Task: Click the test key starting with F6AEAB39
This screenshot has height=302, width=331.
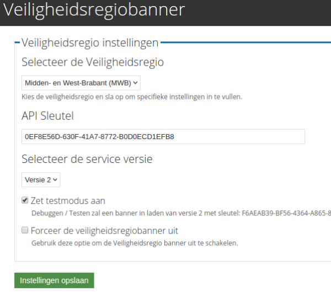Action: [287, 213]
